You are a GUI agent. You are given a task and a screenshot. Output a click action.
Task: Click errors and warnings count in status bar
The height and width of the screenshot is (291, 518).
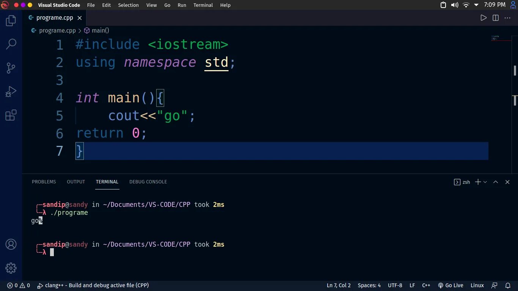[19, 285]
